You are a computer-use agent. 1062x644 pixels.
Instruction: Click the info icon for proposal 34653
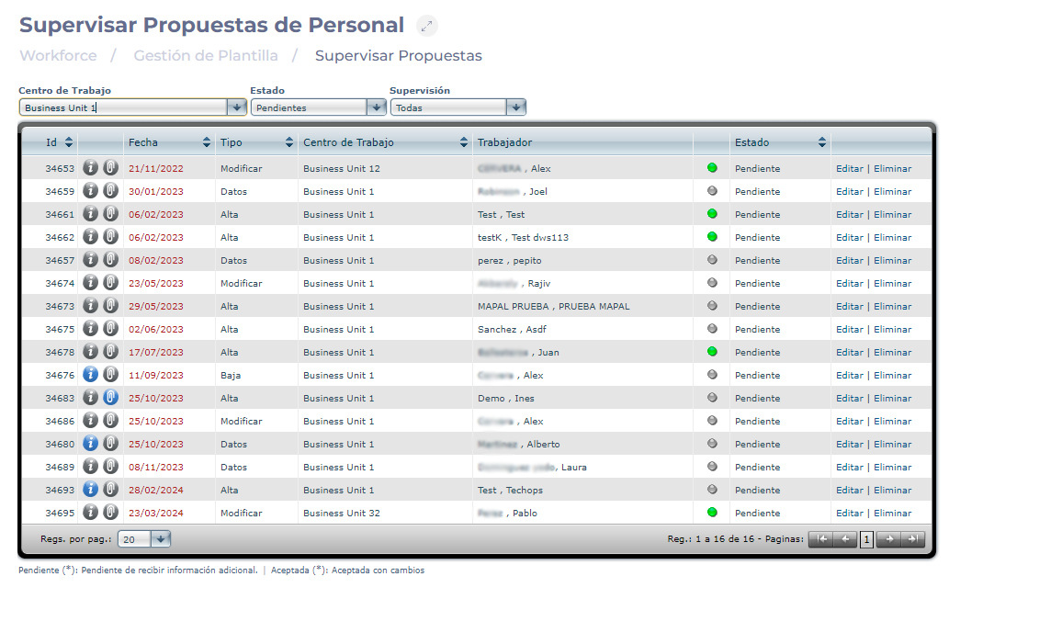90,168
